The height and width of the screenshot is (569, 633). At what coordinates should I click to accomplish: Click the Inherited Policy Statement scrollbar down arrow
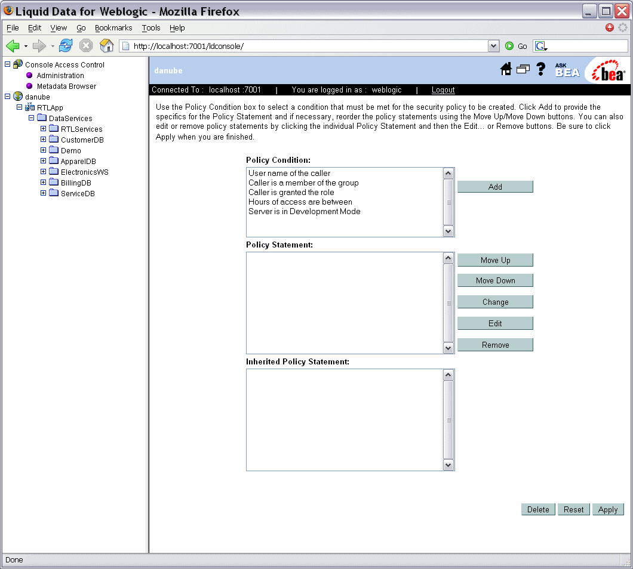448,465
